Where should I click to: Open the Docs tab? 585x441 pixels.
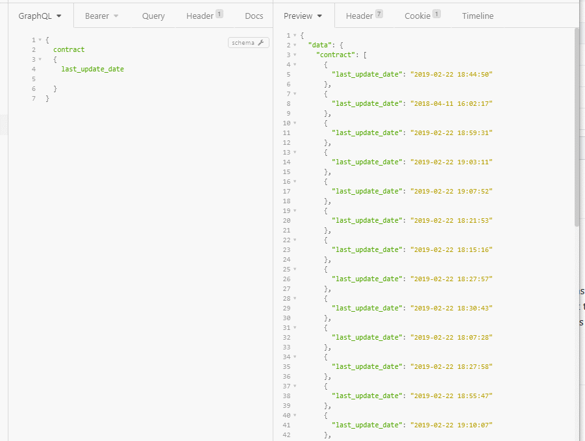click(x=254, y=16)
